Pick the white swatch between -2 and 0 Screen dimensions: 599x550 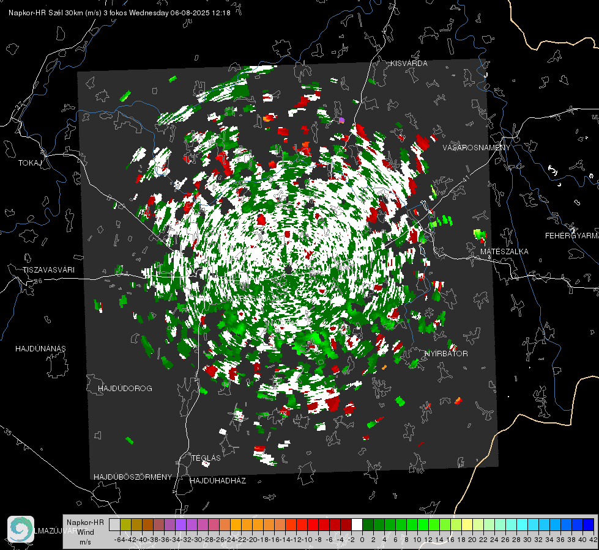point(357,525)
